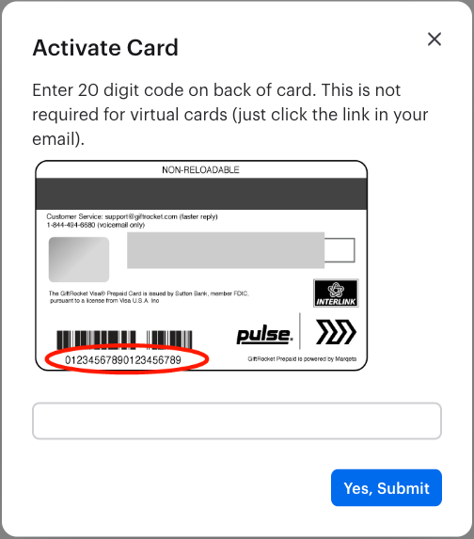Submit with the Yes, Submit button
Viewport: 474px width, 539px height.
tap(387, 488)
